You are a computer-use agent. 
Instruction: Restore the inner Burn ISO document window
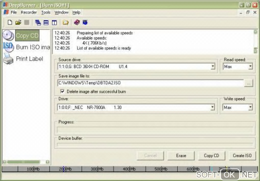tap(248, 12)
